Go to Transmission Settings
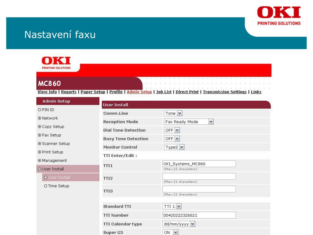Image resolution: width=313 pixels, height=235 pixels. coord(225,92)
